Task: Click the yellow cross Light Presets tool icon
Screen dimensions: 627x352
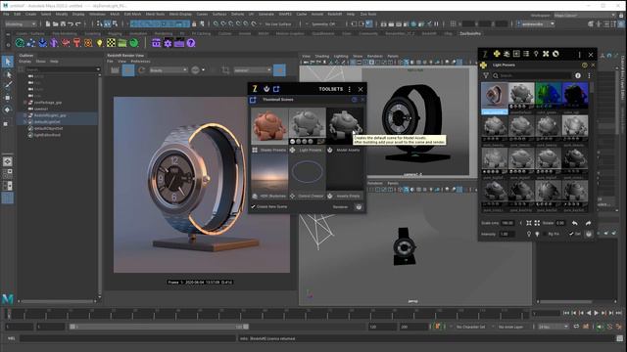Action: tap(497, 54)
